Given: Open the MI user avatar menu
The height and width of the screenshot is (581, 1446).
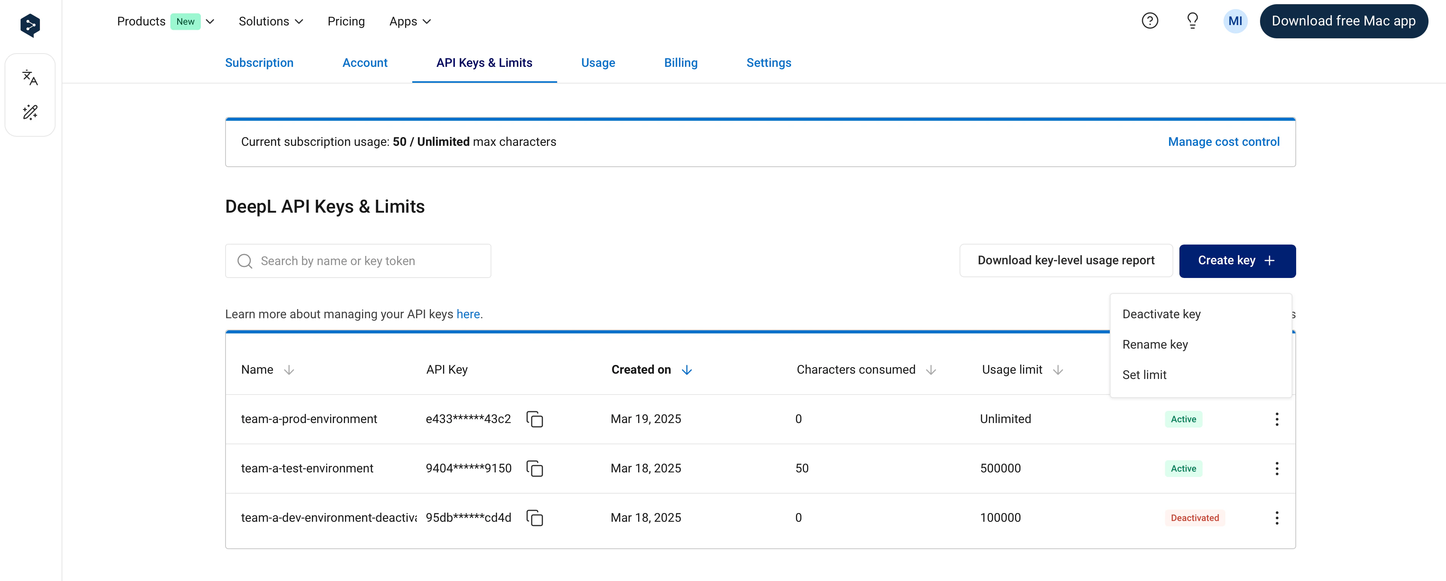Looking at the screenshot, I should point(1235,21).
